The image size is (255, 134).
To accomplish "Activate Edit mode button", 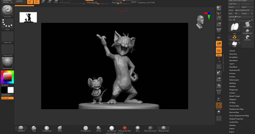I will pyautogui.click(x=30, y=2).
